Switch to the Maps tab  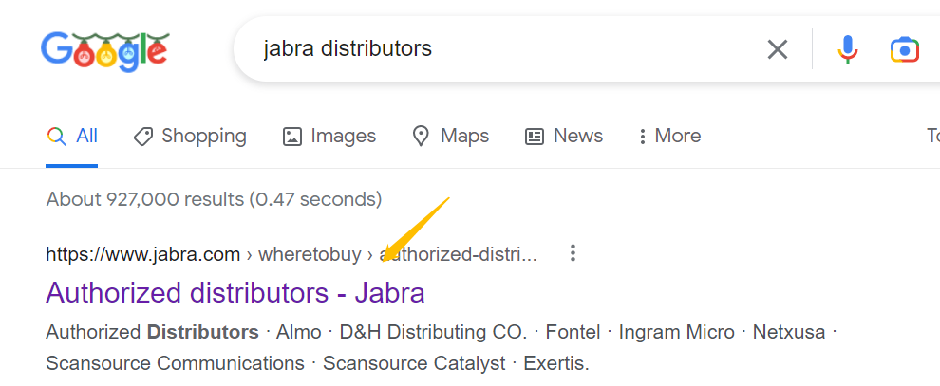(451, 136)
